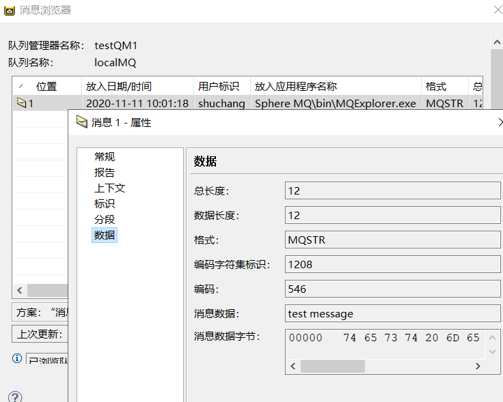Click the 数据长度 field showing 12

393,215
